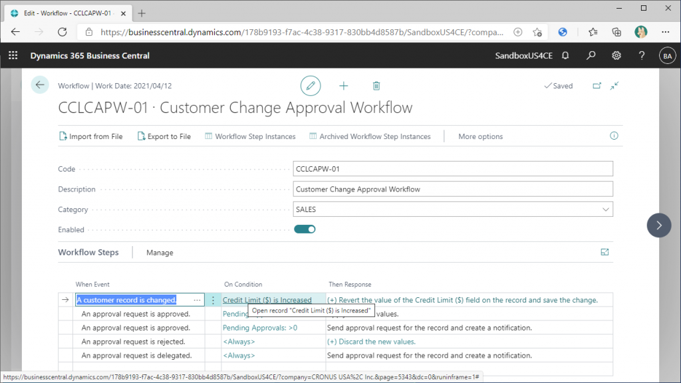Open the app launcher waffle menu

[13, 56]
